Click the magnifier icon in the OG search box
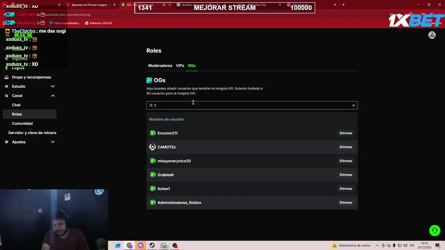 pyautogui.click(x=151, y=105)
